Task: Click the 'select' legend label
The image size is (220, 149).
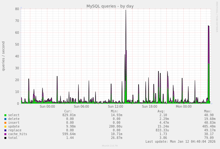Action: tap(14, 115)
